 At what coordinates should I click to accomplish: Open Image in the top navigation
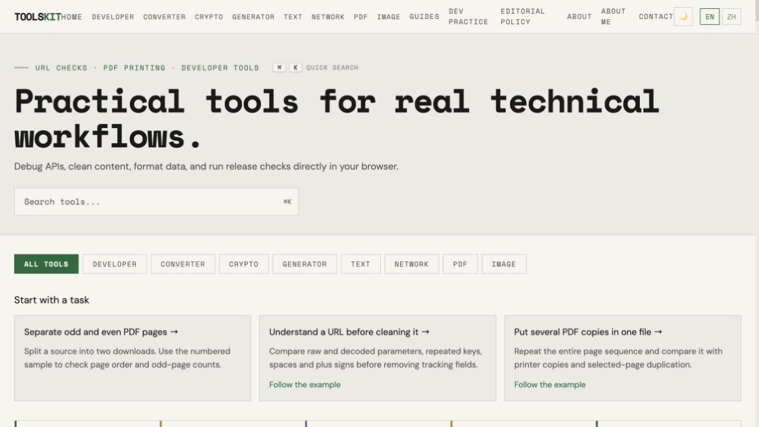click(x=388, y=17)
